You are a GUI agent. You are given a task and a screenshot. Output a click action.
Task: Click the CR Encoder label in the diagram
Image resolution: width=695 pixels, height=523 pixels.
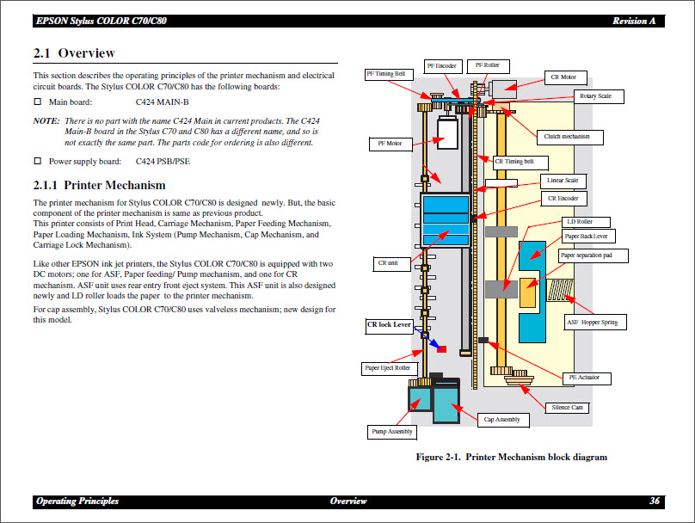(563, 198)
